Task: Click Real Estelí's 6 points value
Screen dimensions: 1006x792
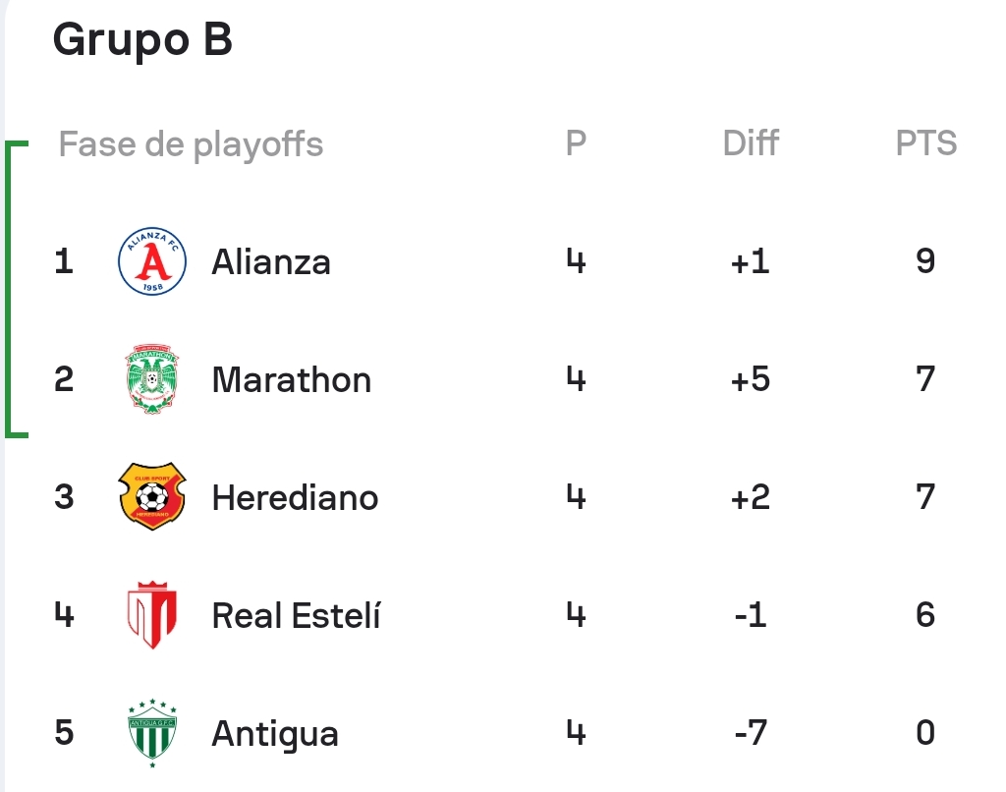Action: 925,615
